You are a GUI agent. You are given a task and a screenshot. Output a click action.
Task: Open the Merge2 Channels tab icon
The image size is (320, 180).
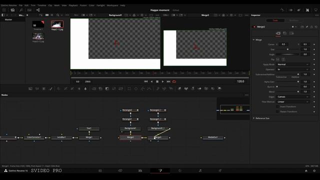coord(285,33)
